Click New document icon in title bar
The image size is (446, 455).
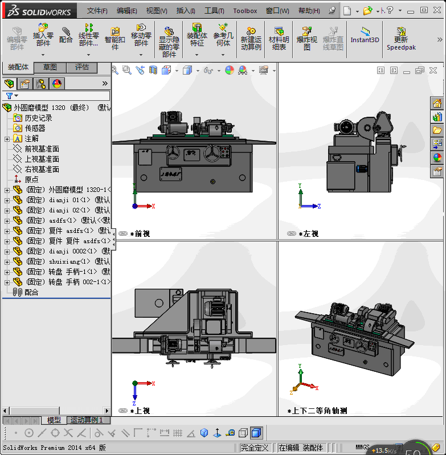tap(347, 11)
